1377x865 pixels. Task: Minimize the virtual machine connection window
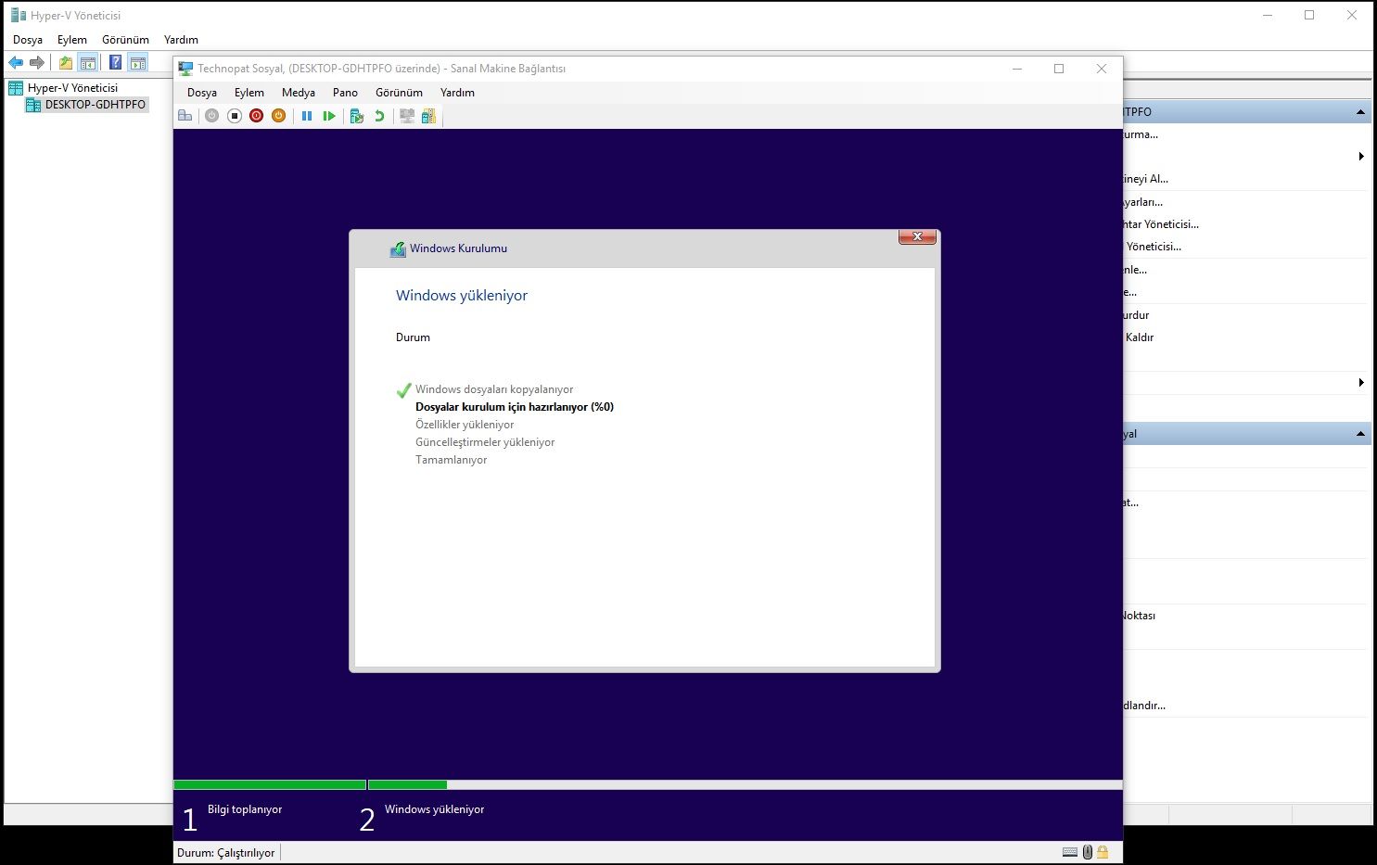coord(1017,69)
